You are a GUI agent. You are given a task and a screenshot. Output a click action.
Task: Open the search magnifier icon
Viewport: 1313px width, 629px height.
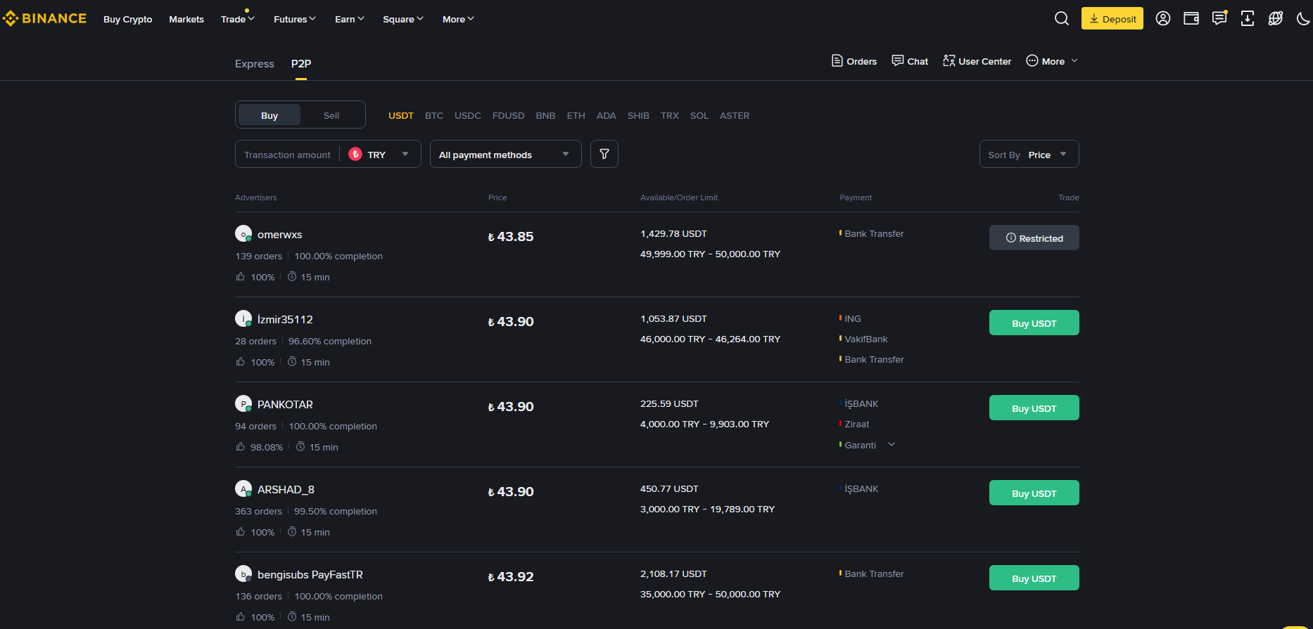point(1062,19)
